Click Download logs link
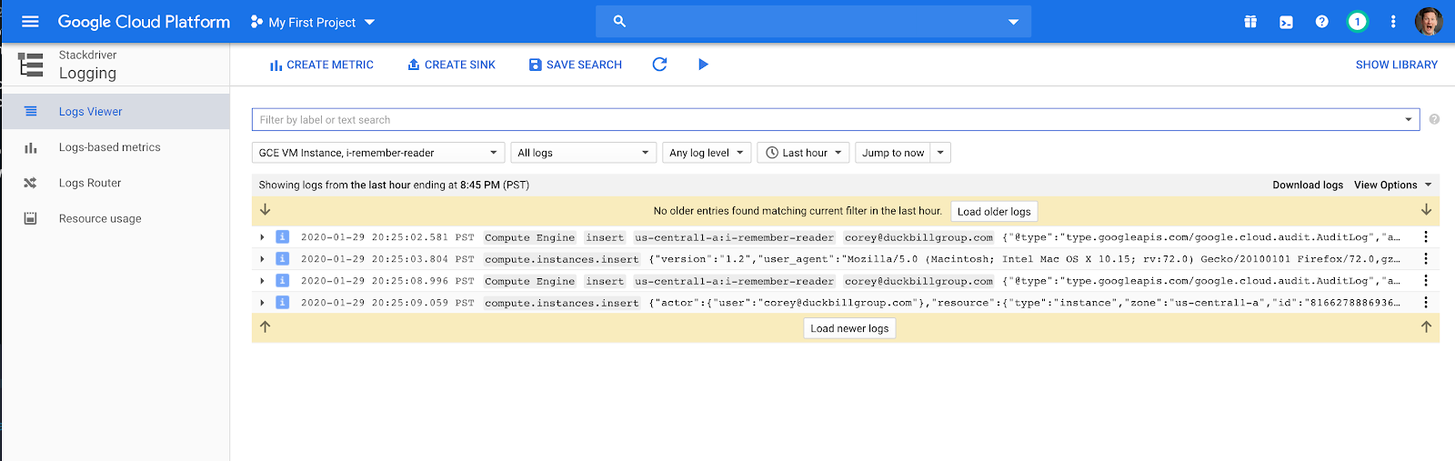1455x461 pixels. [x=1308, y=185]
